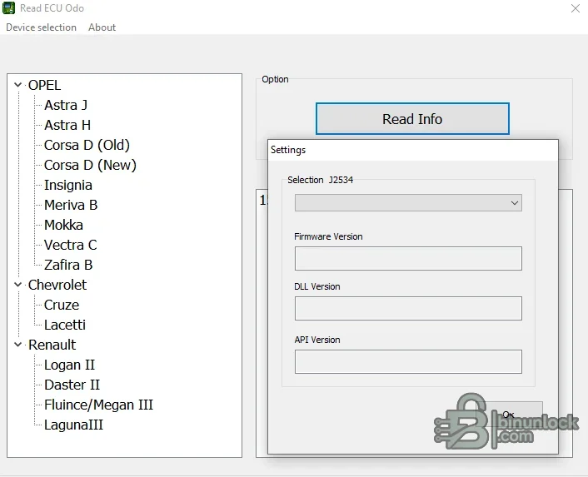Select the Renault brand node
This screenshot has height=477, width=588.
tap(52, 345)
